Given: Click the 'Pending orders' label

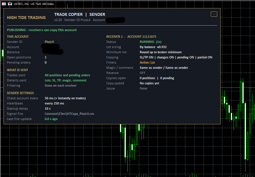Looking at the screenshot, I should pos(19,62).
